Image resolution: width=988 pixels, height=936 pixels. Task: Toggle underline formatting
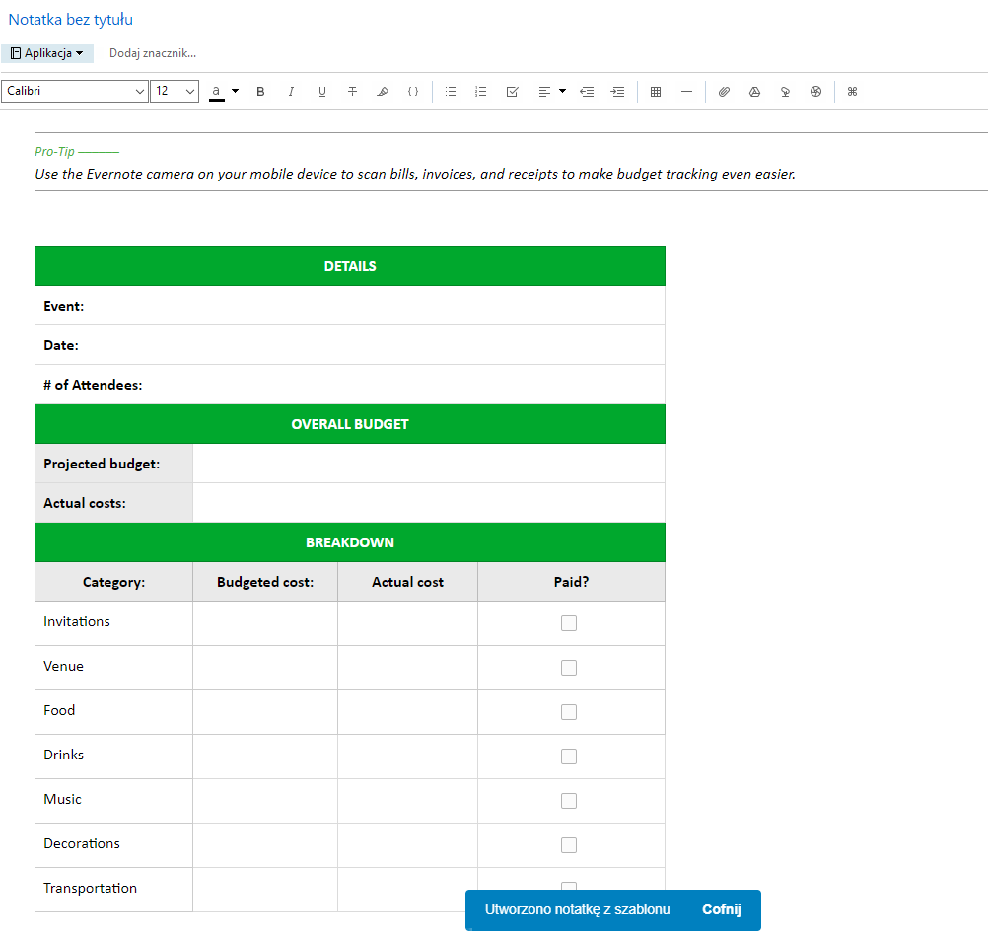pos(322,92)
